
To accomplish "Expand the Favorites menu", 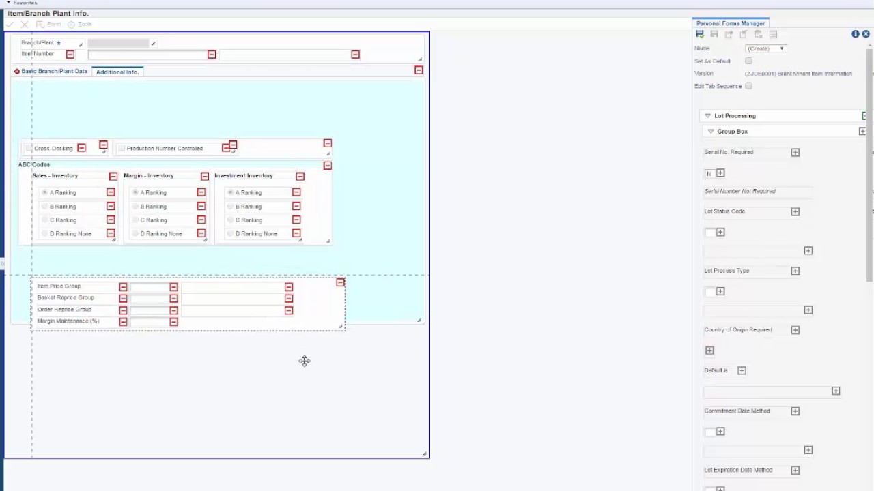I will click(x=22, y=3).
